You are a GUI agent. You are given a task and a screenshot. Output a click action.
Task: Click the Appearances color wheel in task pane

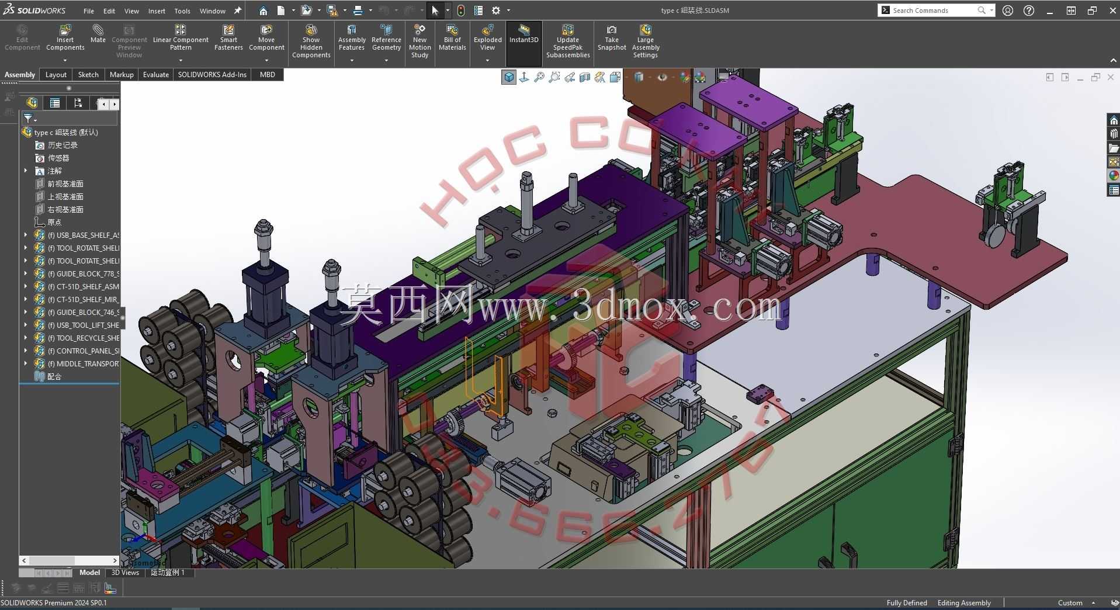pyautogui.click(x=1114, y=176)
